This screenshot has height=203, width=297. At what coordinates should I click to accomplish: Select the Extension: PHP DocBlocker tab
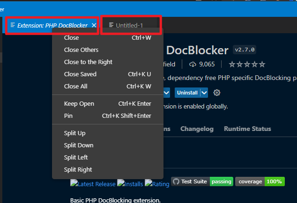click(52, 25)
